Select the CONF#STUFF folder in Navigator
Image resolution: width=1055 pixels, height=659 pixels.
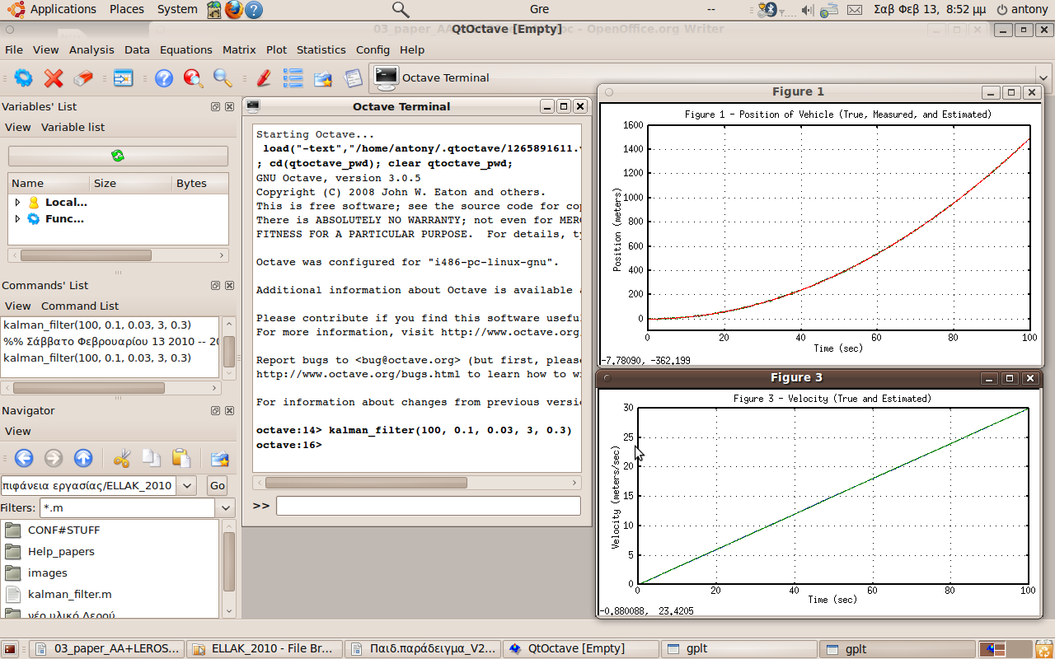pyautogui.click(x=63, y=530)
